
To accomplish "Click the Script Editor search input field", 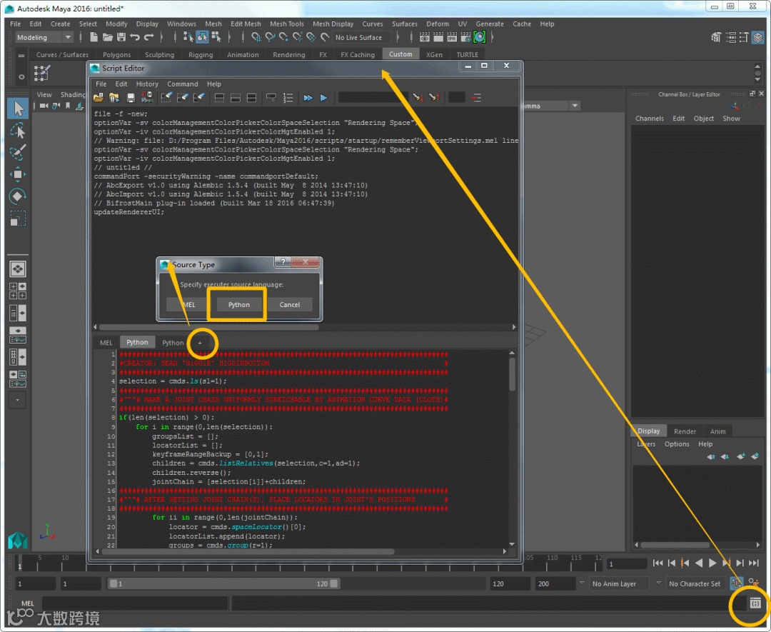I will click(x=373, y=97).
